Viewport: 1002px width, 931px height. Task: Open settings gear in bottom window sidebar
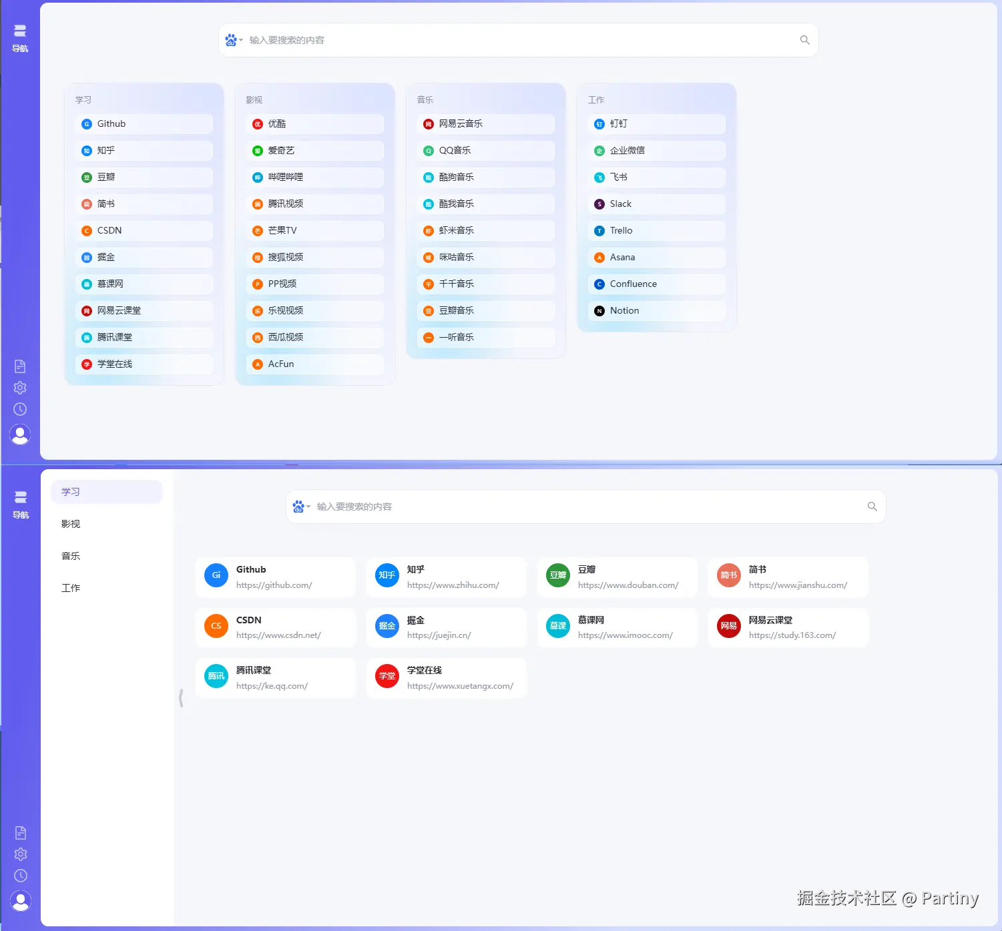tap(21, 854)
